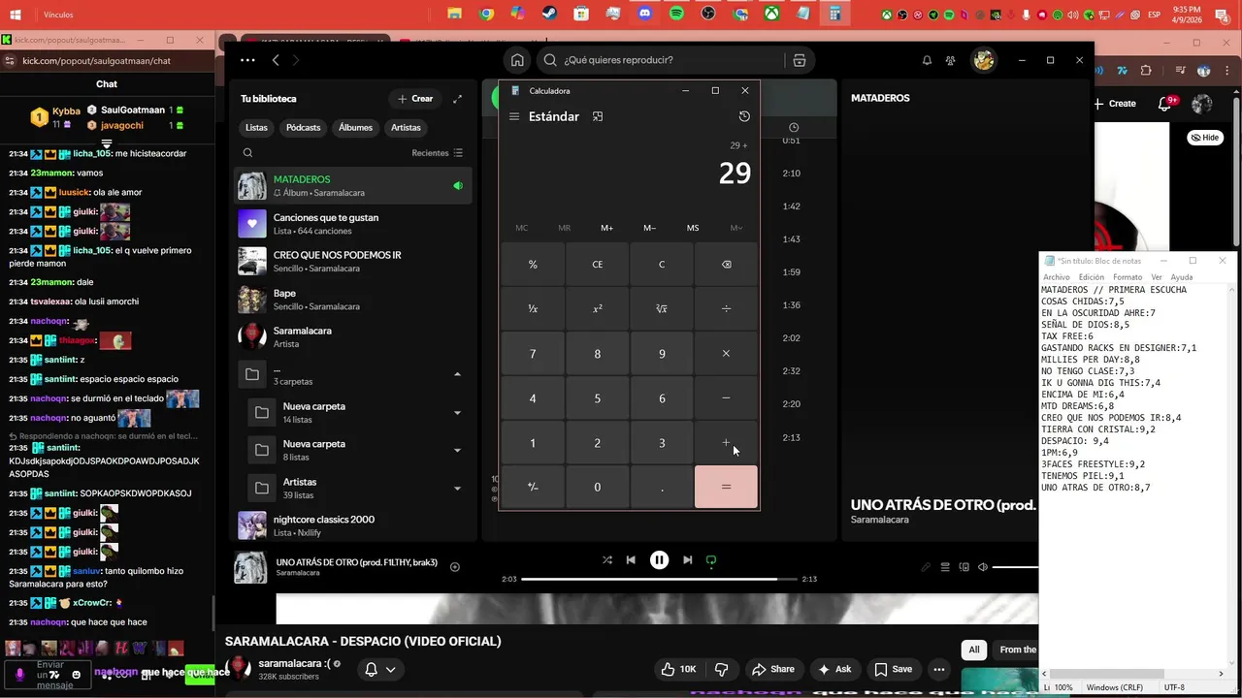The width and height of the screenshot is (1242, 698).
Task: Open Spotify queue icon
Action: (x=945, y=567)
